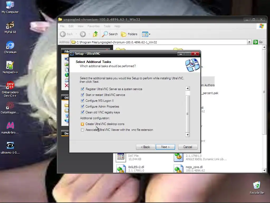Open Chromium desktop shortcut

click(10, 48)
